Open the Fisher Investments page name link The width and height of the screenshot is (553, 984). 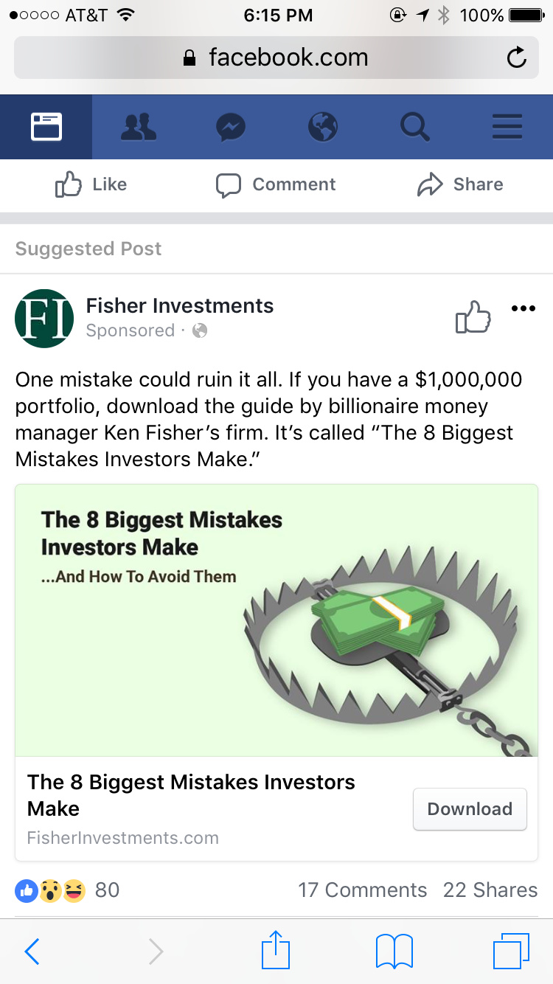point(180,305)
